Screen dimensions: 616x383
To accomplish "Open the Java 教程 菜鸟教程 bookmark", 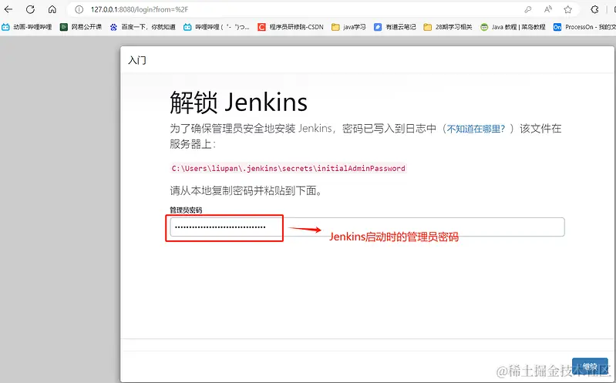I will (x=513, y=27).
